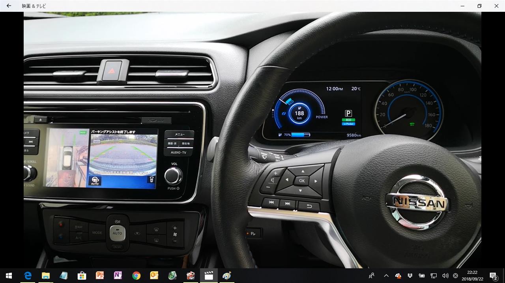
Task: Select the Movies & TV clapperboard taskbar icon
Action: coord(209,276)
